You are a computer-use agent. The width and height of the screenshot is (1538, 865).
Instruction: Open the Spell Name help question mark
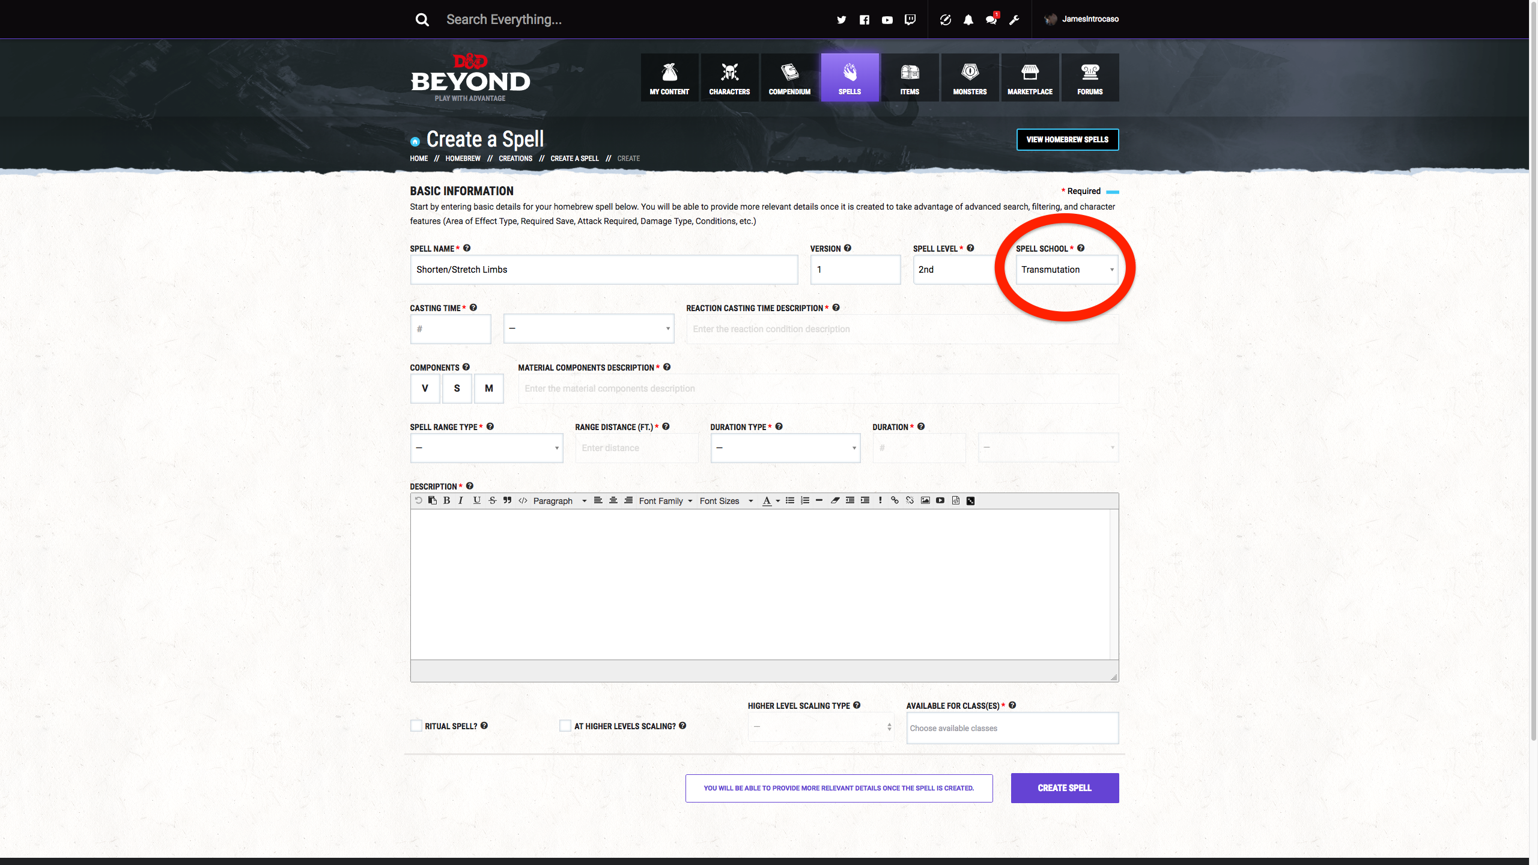click(467, 248)
